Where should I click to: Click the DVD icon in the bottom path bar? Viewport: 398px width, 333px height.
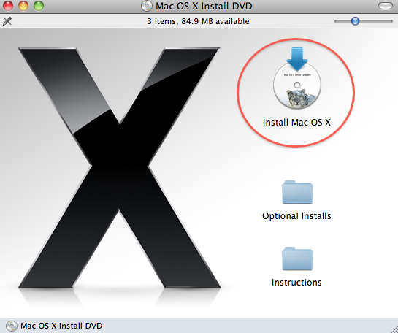[x=12, y=326]
